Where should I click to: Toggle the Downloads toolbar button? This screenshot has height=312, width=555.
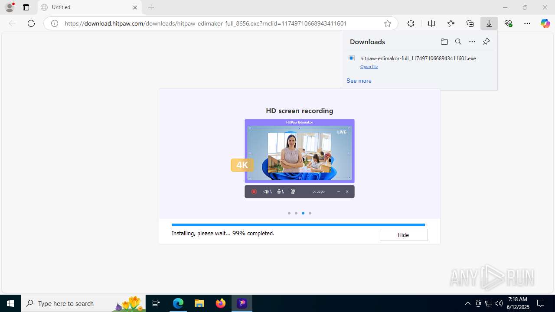[489, 23]
